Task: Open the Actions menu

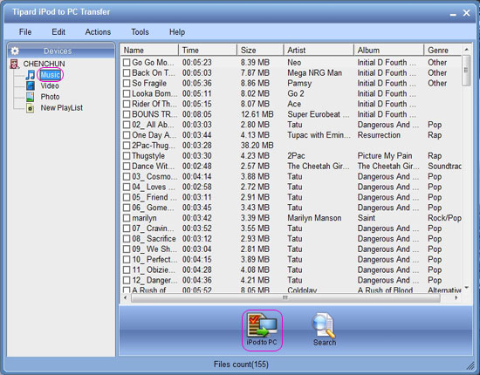Action: [98, 31]
